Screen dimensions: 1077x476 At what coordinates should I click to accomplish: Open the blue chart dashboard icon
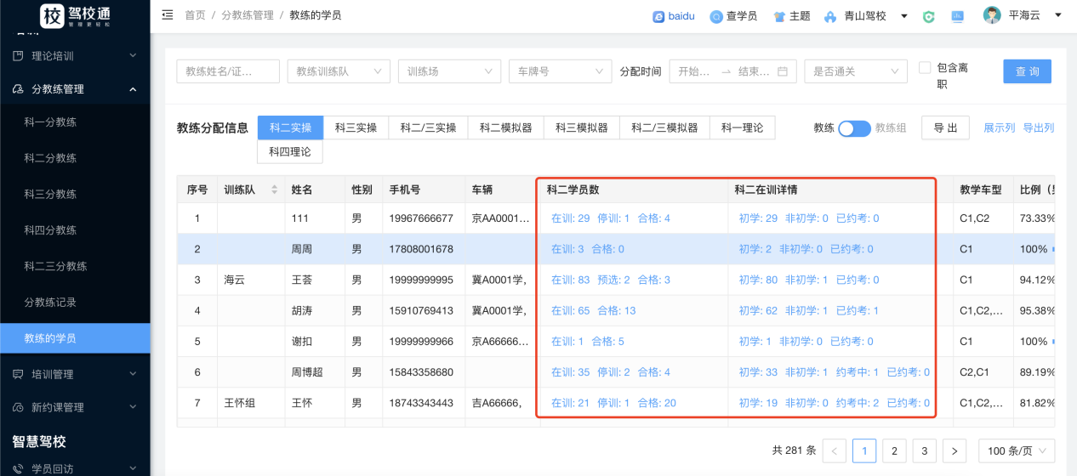pyautogui.click(x=957, y=16)
